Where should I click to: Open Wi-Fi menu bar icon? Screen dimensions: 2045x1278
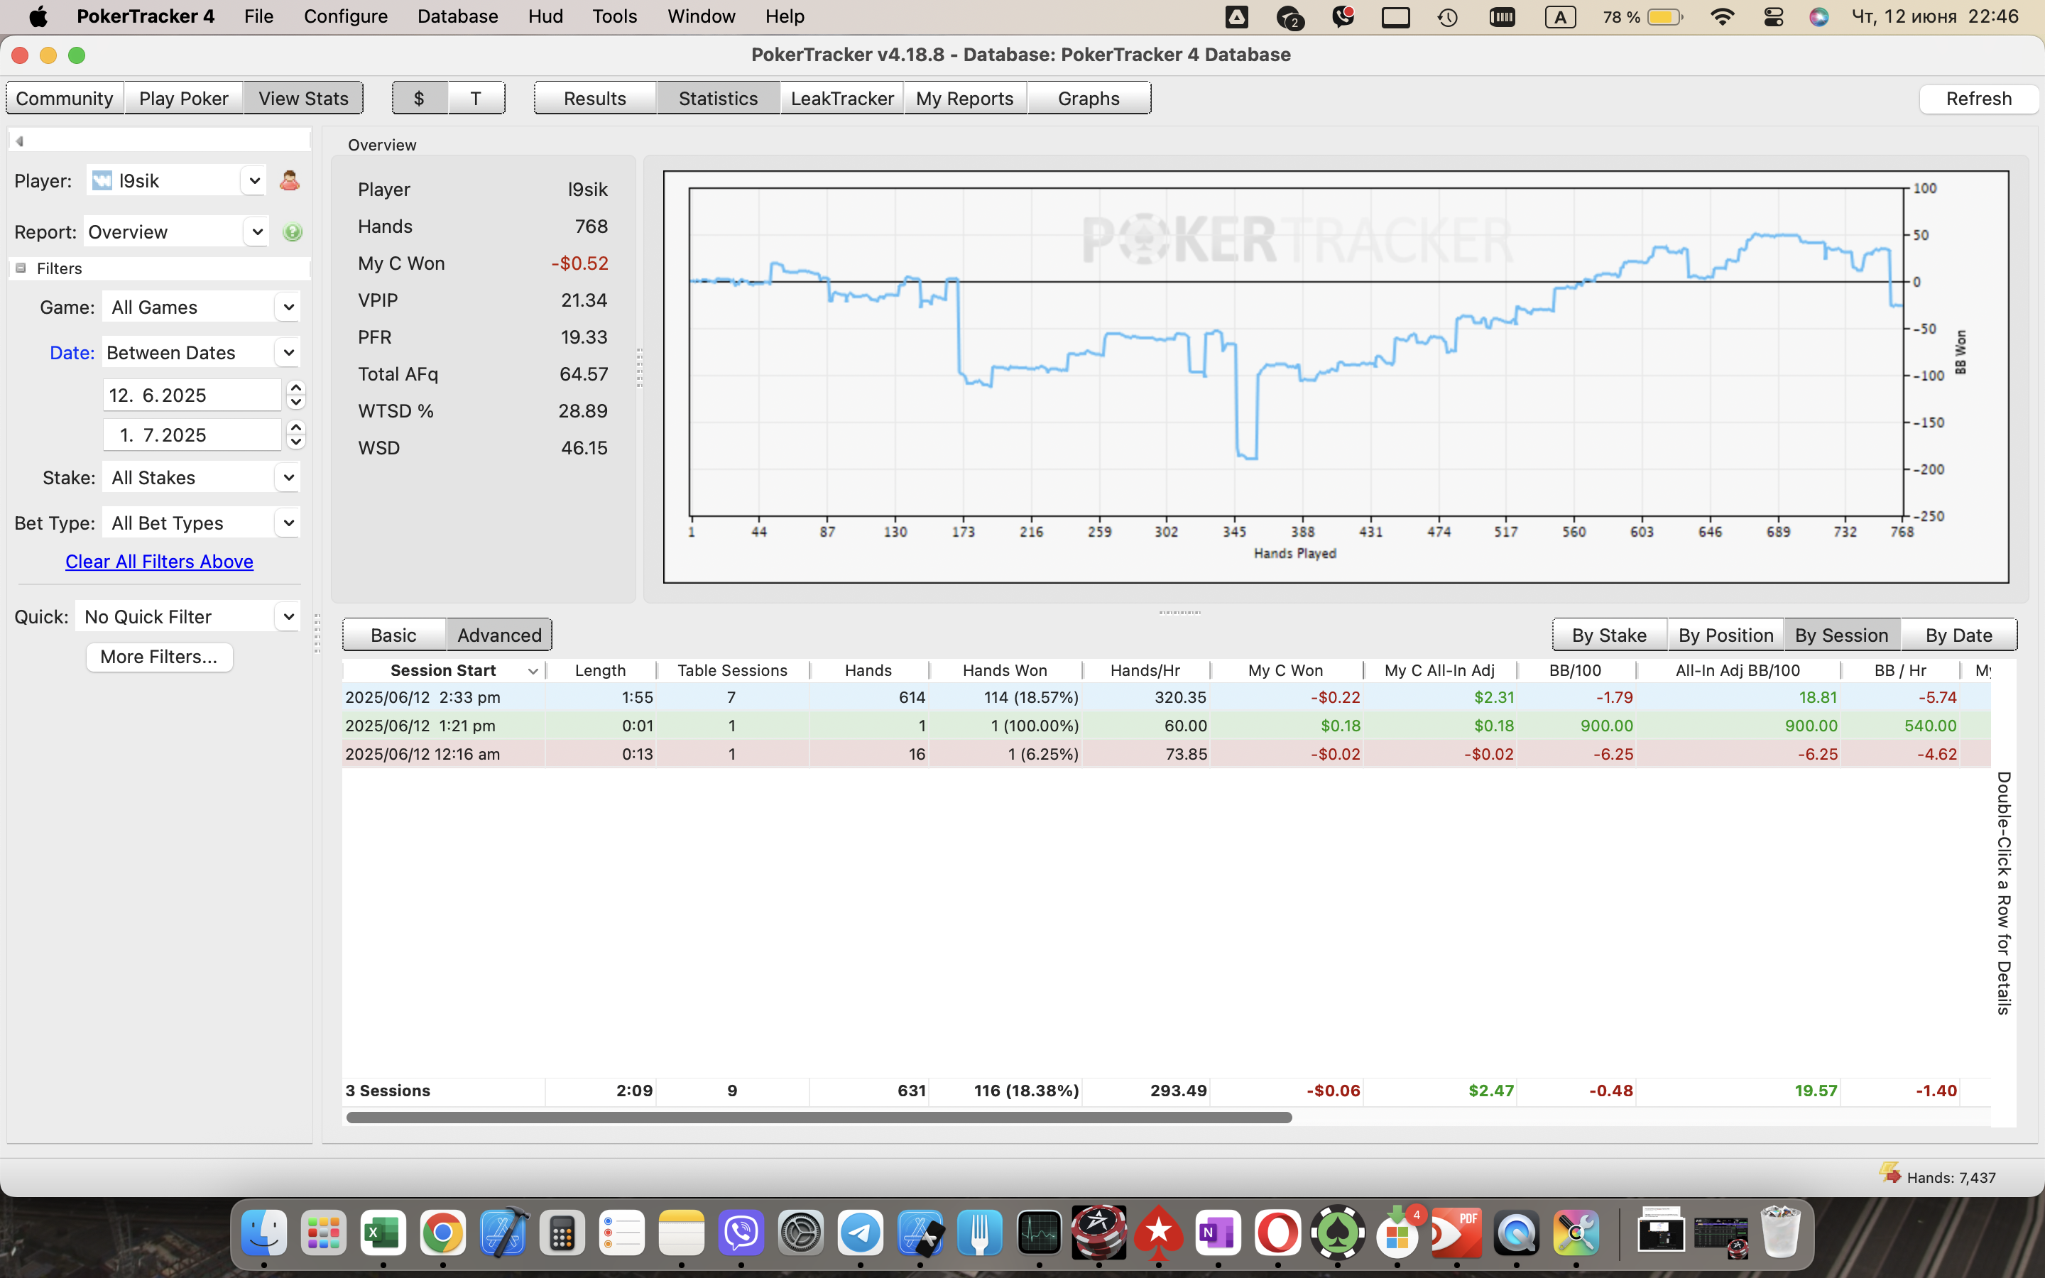[x=1721, y=16]
